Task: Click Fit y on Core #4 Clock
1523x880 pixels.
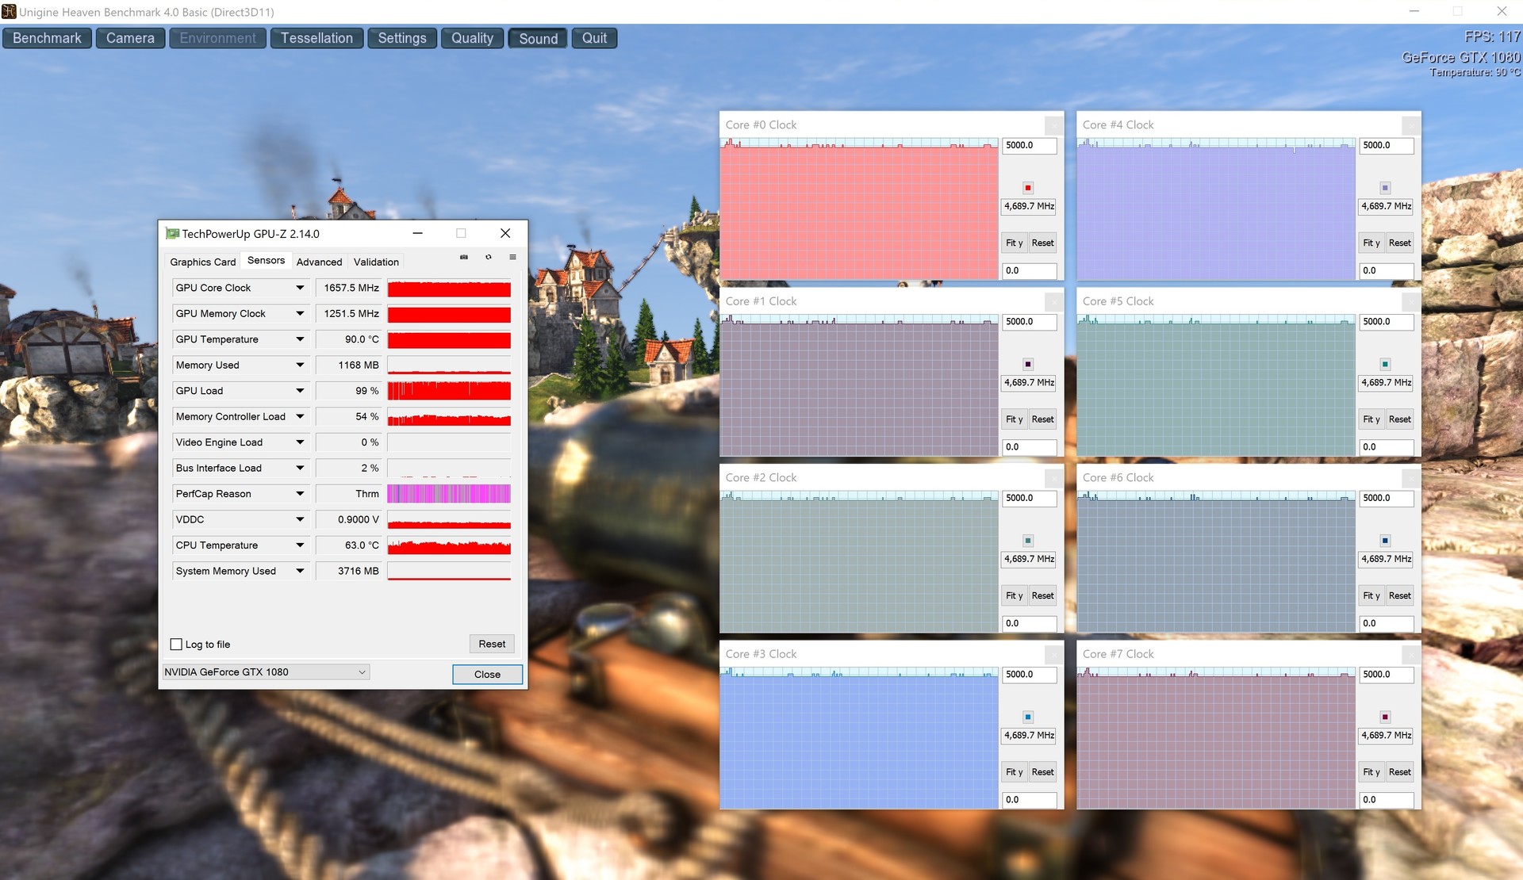Action: click(1371, 243)
